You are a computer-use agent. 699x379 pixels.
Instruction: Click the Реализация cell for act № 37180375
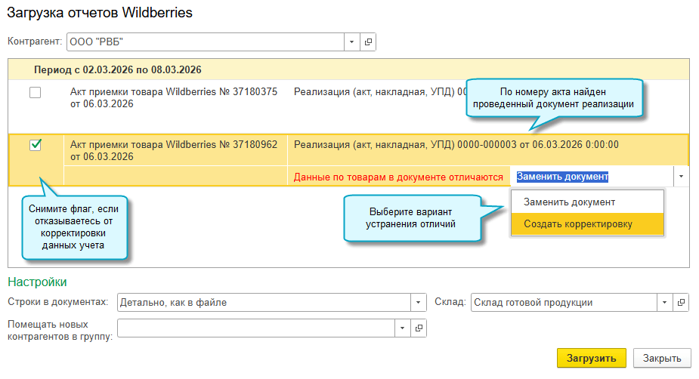380,92
